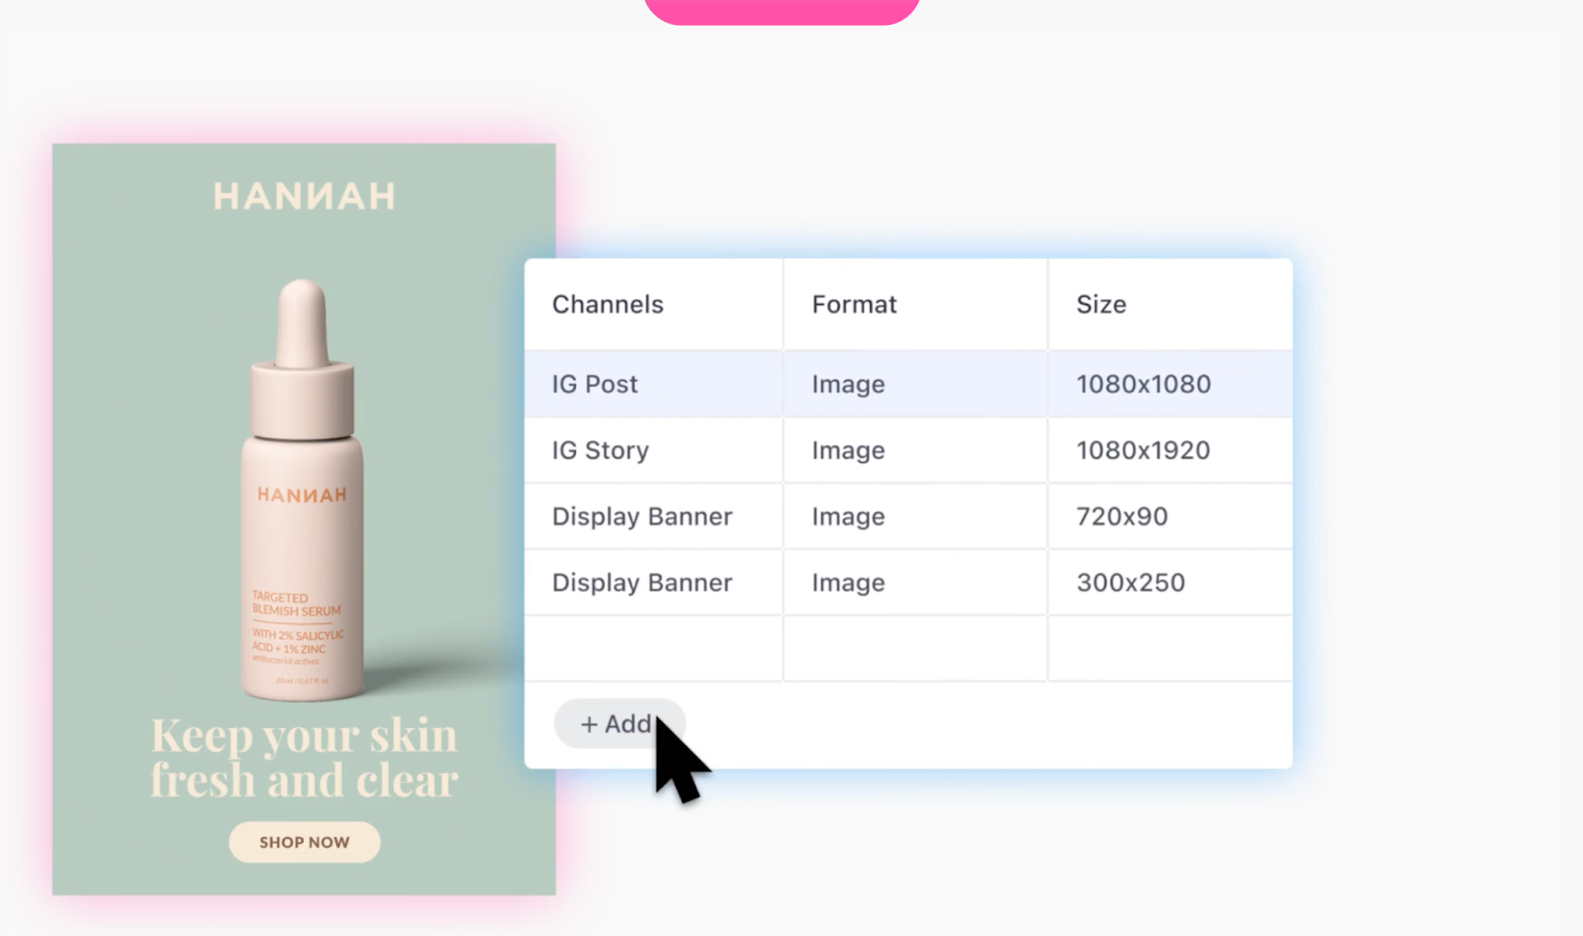Select the 300x250 size cell
The image size is (1583, 936).
click(1130, 583)
